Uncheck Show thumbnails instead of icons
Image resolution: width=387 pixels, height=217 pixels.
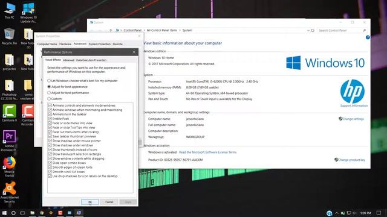tap(50, 149)
